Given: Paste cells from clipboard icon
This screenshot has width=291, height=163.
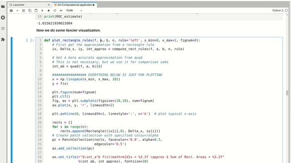Looking at the screenshot, I should point(36,10).
